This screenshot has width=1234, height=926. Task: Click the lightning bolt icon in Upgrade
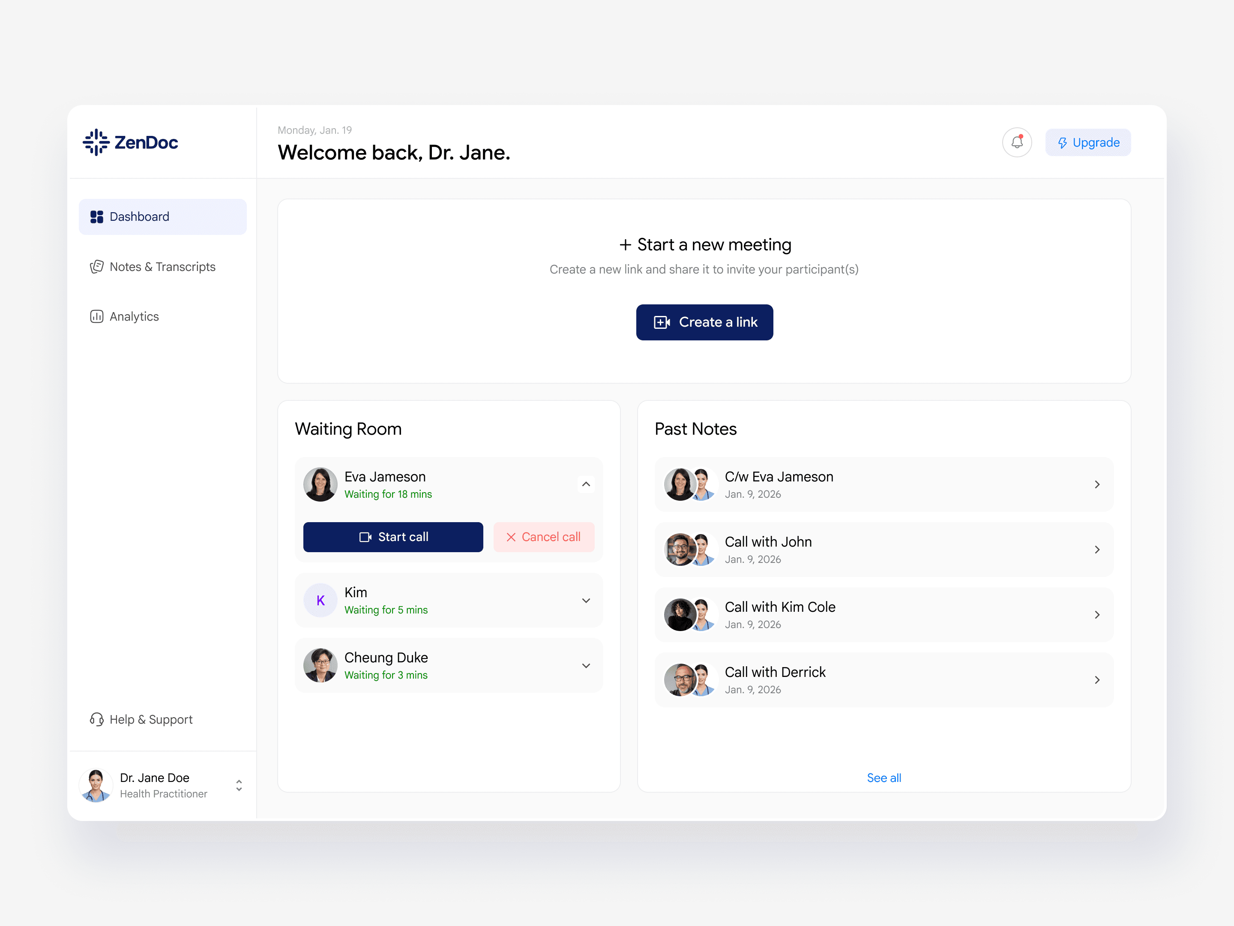(1063, 142)
